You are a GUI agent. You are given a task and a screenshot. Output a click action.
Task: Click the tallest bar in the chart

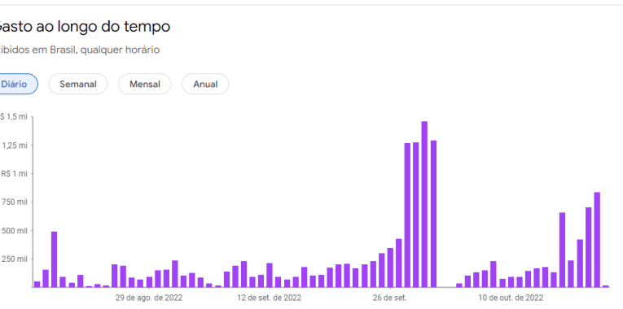(424, 204)
